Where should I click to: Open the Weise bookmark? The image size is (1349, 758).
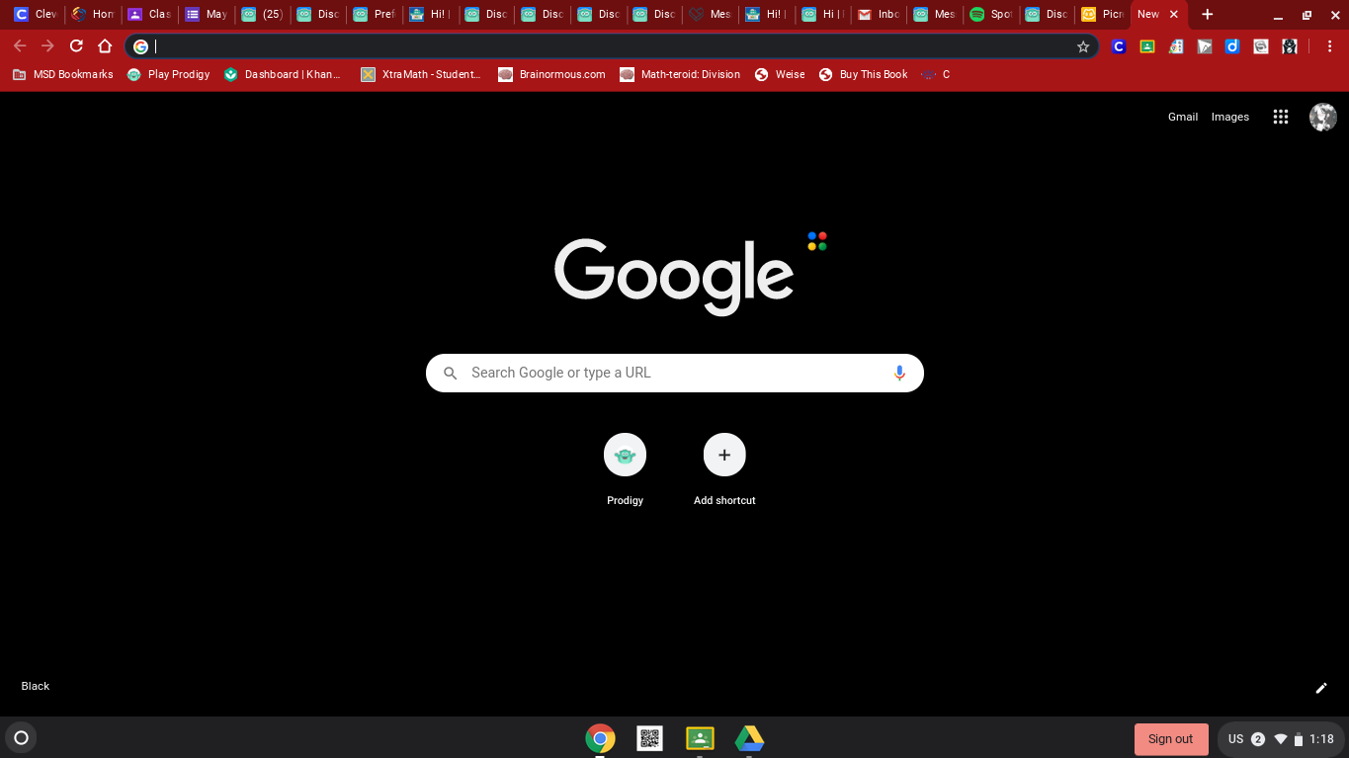(780, 74)
